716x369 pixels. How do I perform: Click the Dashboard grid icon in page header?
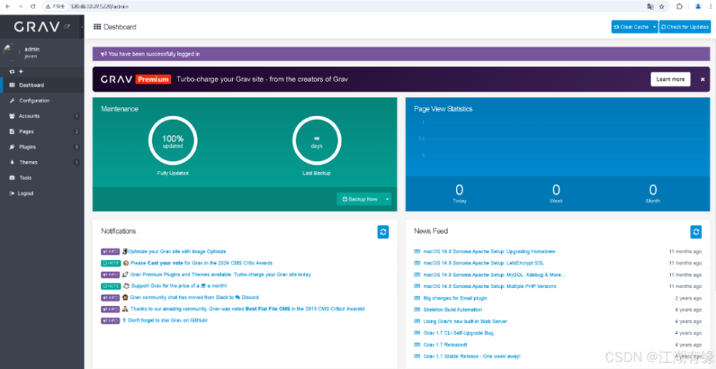click(97, 27)
